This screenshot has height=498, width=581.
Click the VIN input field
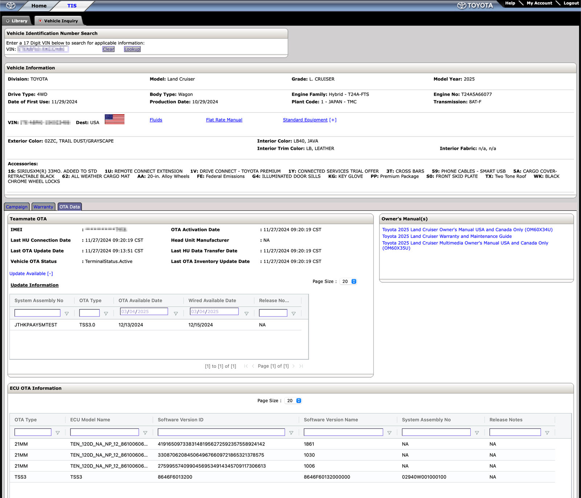point(43,49)
